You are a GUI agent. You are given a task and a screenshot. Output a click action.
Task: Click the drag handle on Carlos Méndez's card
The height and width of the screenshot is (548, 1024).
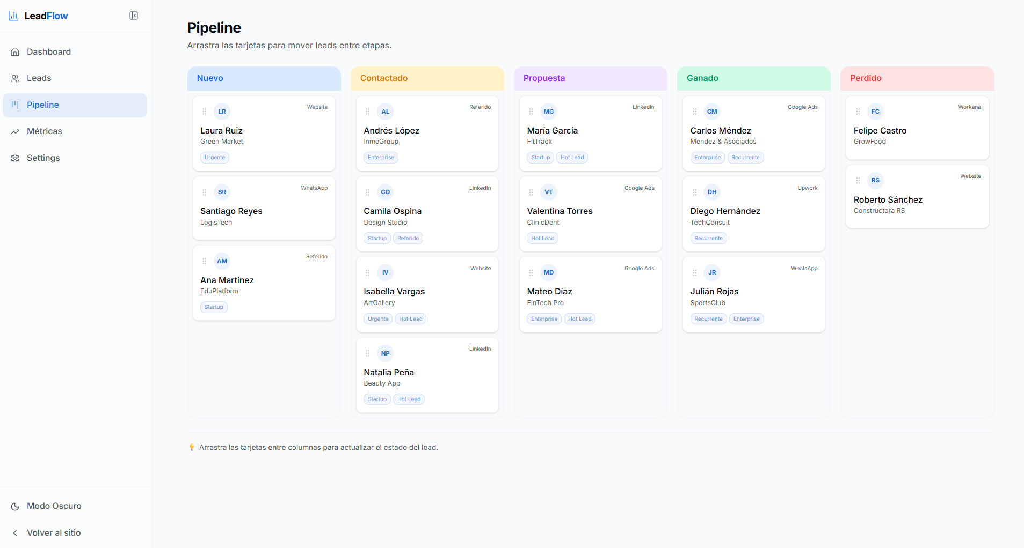(694, 112)
